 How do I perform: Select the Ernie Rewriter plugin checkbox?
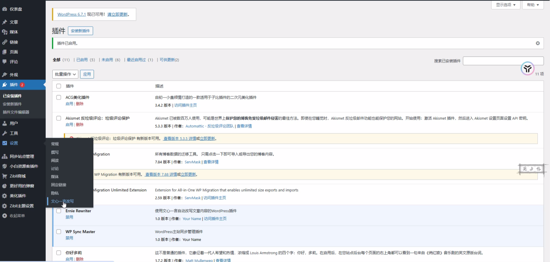pos(59,211)
